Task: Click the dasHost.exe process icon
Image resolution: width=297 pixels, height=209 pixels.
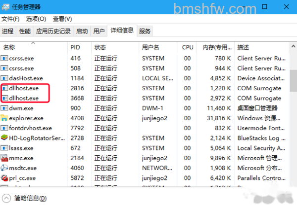Action: coord(4,78)
